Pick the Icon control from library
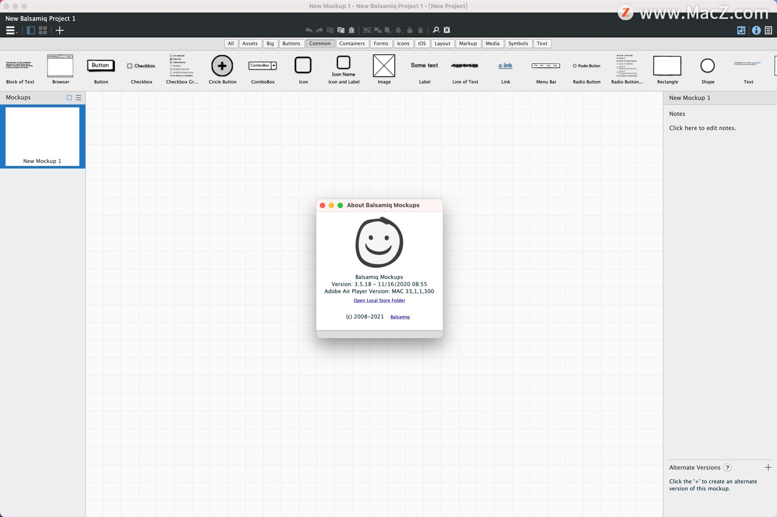Image resolution: width=777 pixels, height=517 pixels. tap(303, 69)
